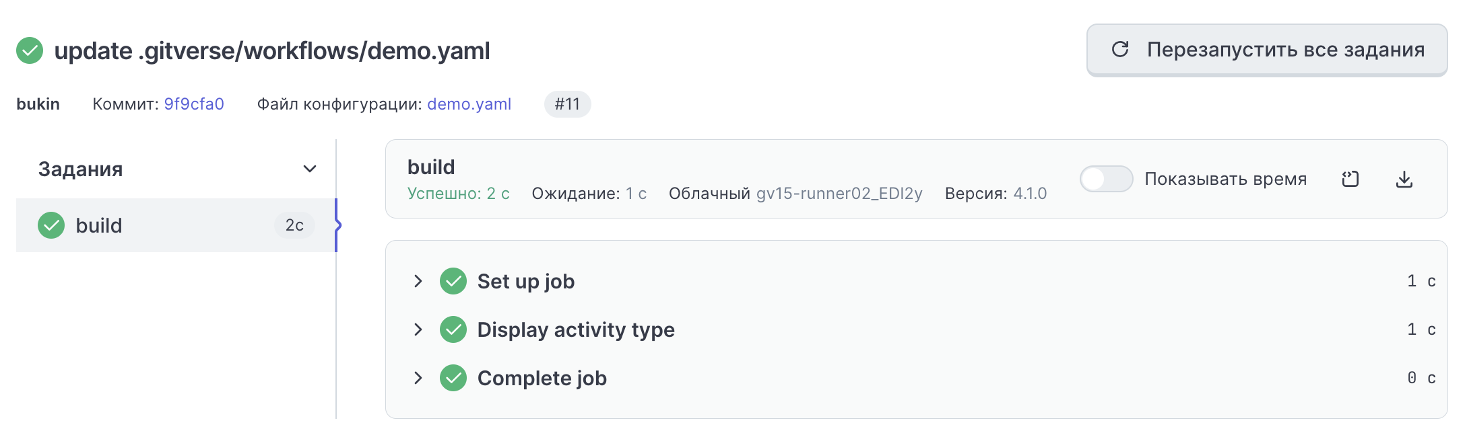Screen dimensions: 1467x437
Task: Open the demo.yaml configuration file link
Action: [x=469, y=104]
